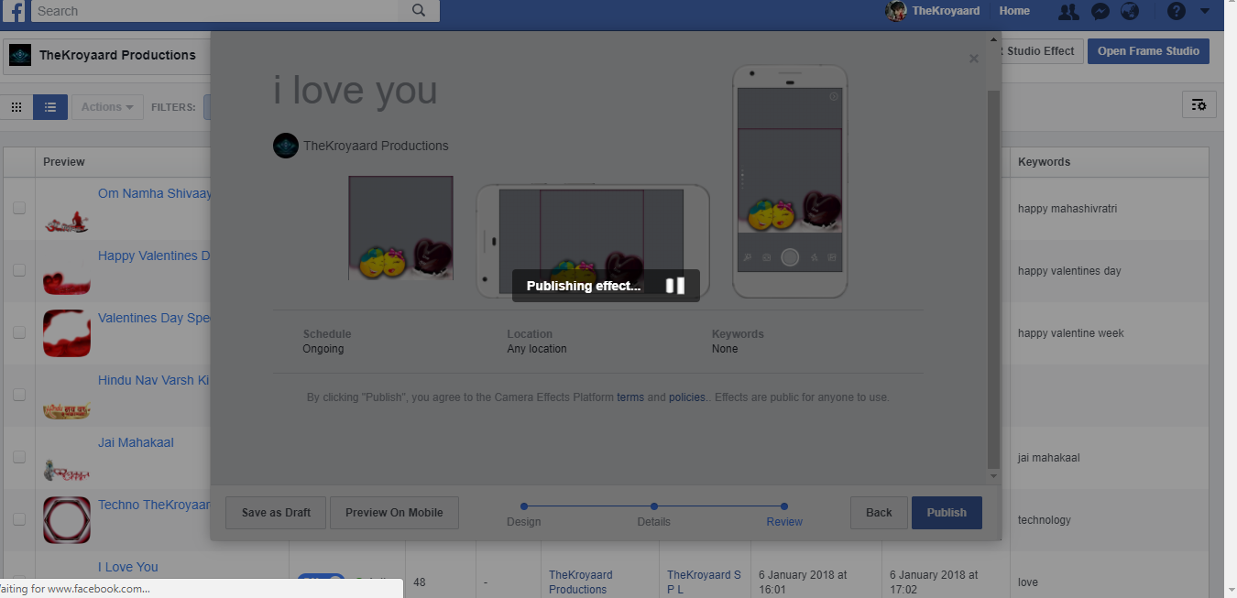Tick checkbox for Om Namha Shivaay row
Screen dimensions: 1237x598
coord(19,208)
